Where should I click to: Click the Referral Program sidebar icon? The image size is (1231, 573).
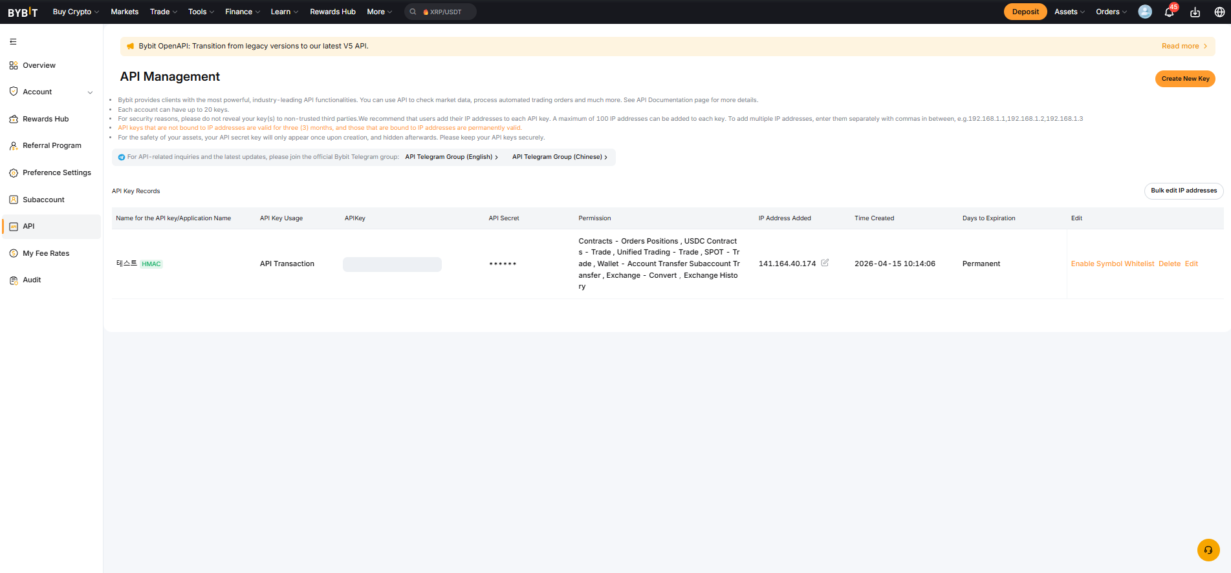pos(14,146)
